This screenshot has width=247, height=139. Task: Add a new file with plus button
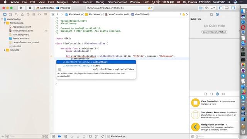click(x=3, y=136)
